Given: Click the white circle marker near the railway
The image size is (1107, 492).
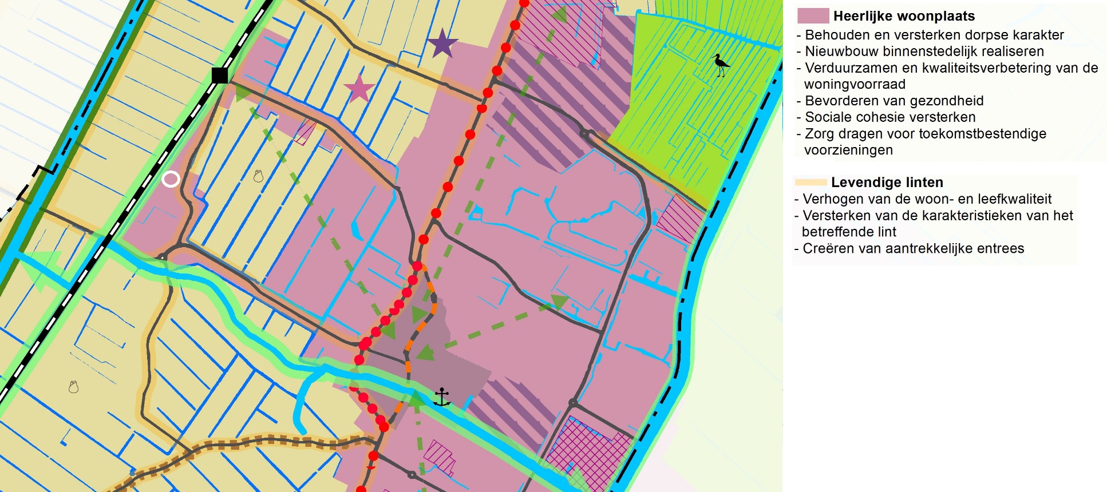Looking at the screenshot, I should (171, 179).
